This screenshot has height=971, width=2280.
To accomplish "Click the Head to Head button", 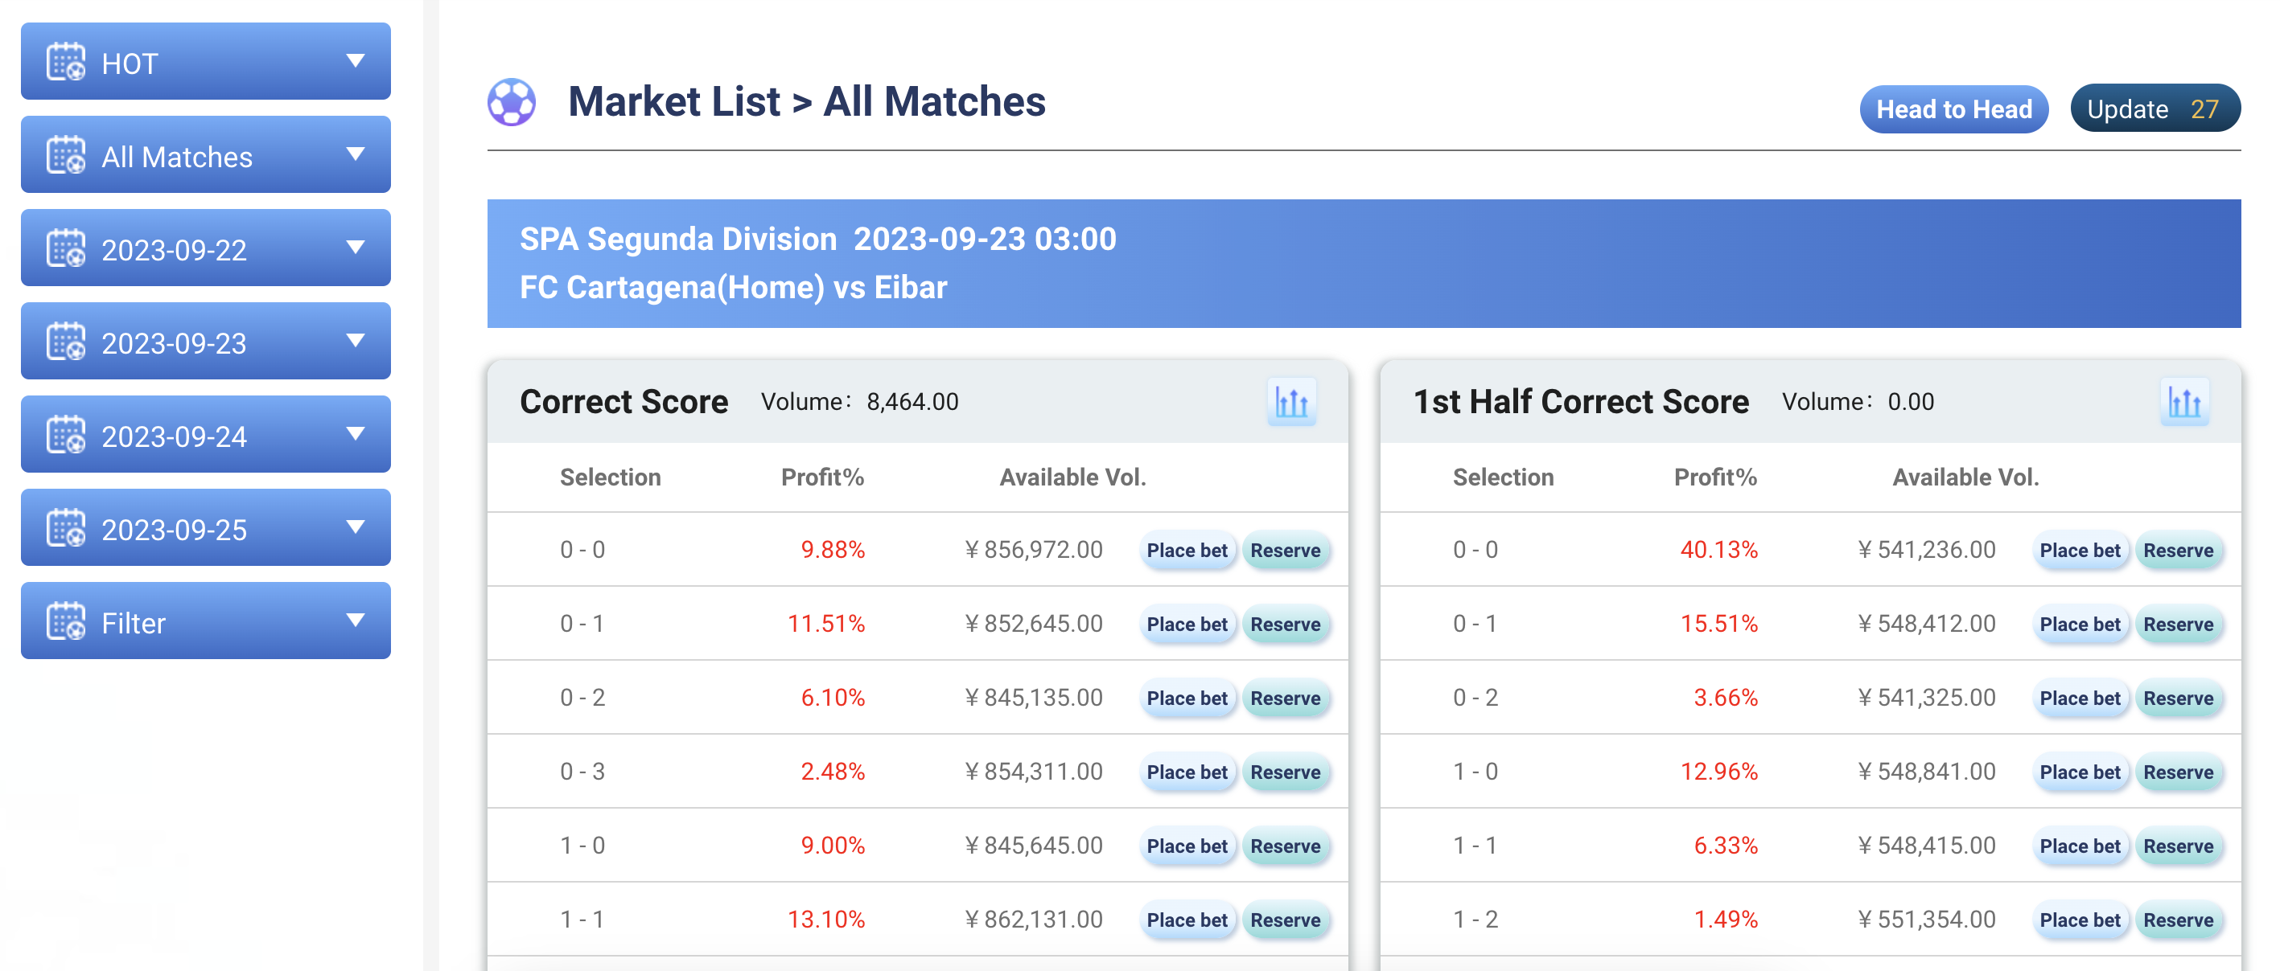I will [1953, 109].
